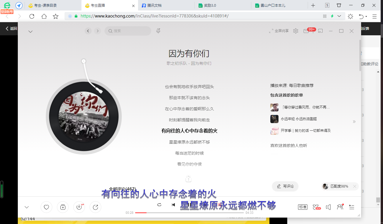Open the browser hamburger menu
Screen dimensions: 383x224
(375, 16)
